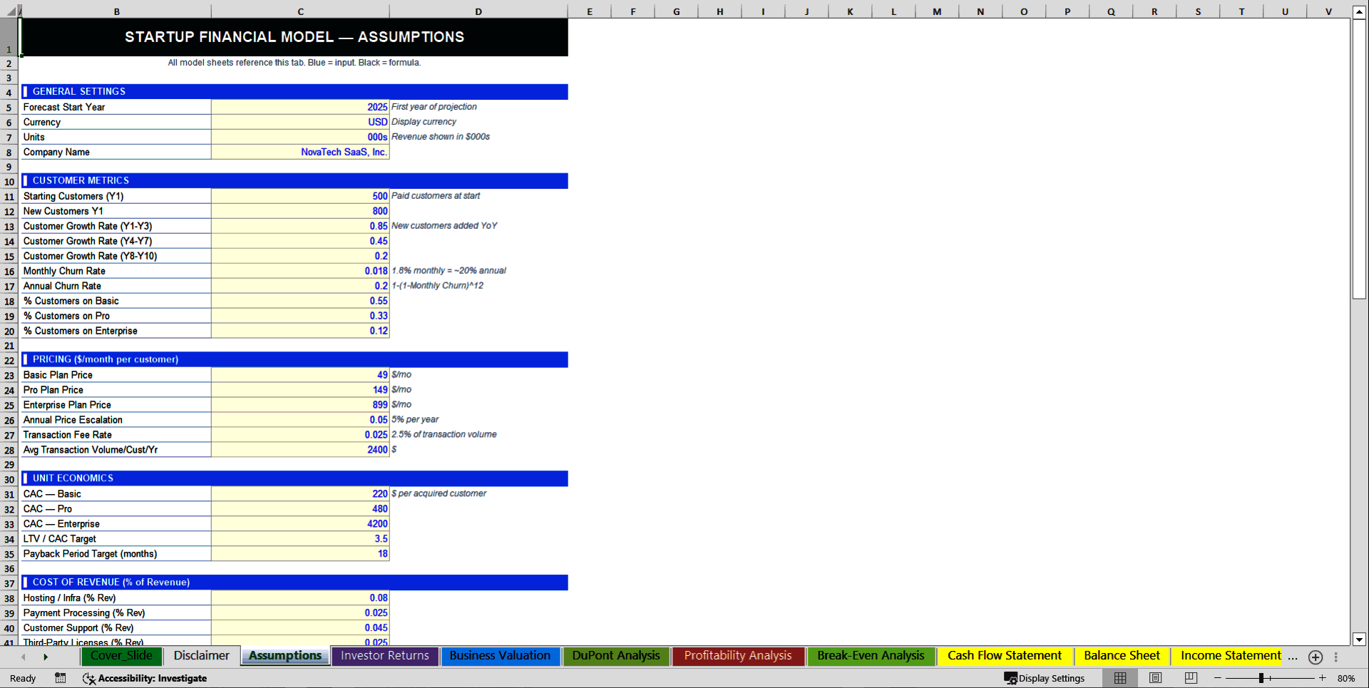Click the previous sheet navigation arrow
Screen dimensions: 1369x688
click(23, 657)
